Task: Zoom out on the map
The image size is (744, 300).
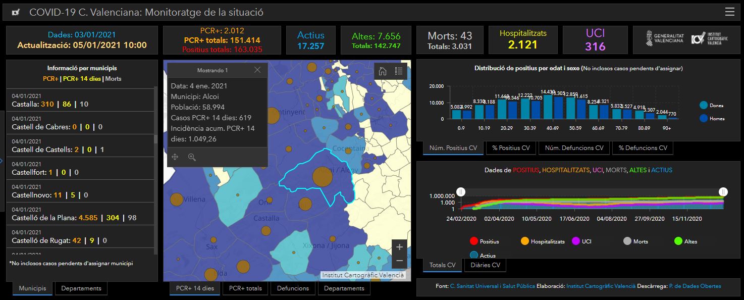Action: tap(399, 261)
